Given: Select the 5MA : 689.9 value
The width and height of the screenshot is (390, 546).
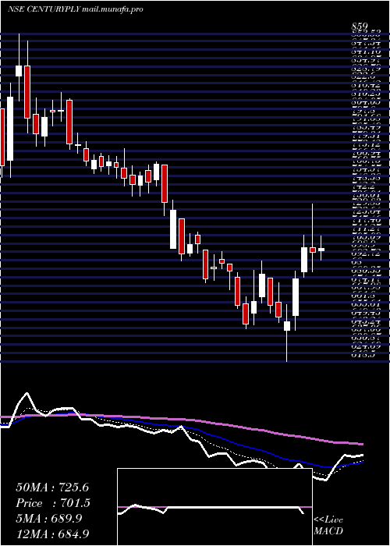Looking at the screenshot, I should pyautogui.click(x=49, y=519).
